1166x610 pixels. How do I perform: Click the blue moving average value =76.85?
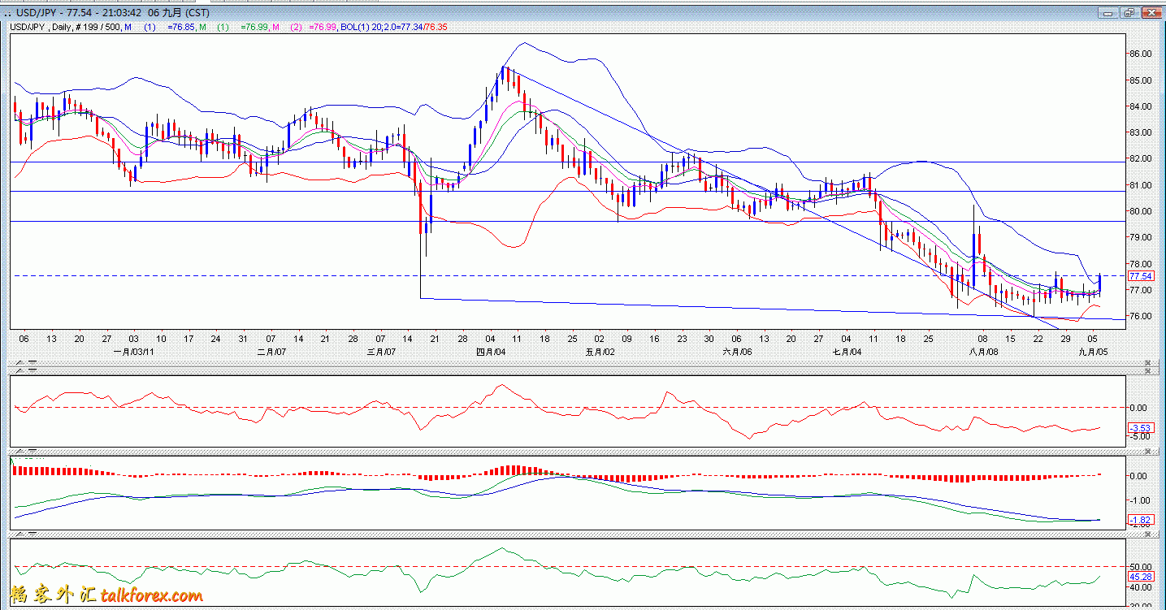181,27
